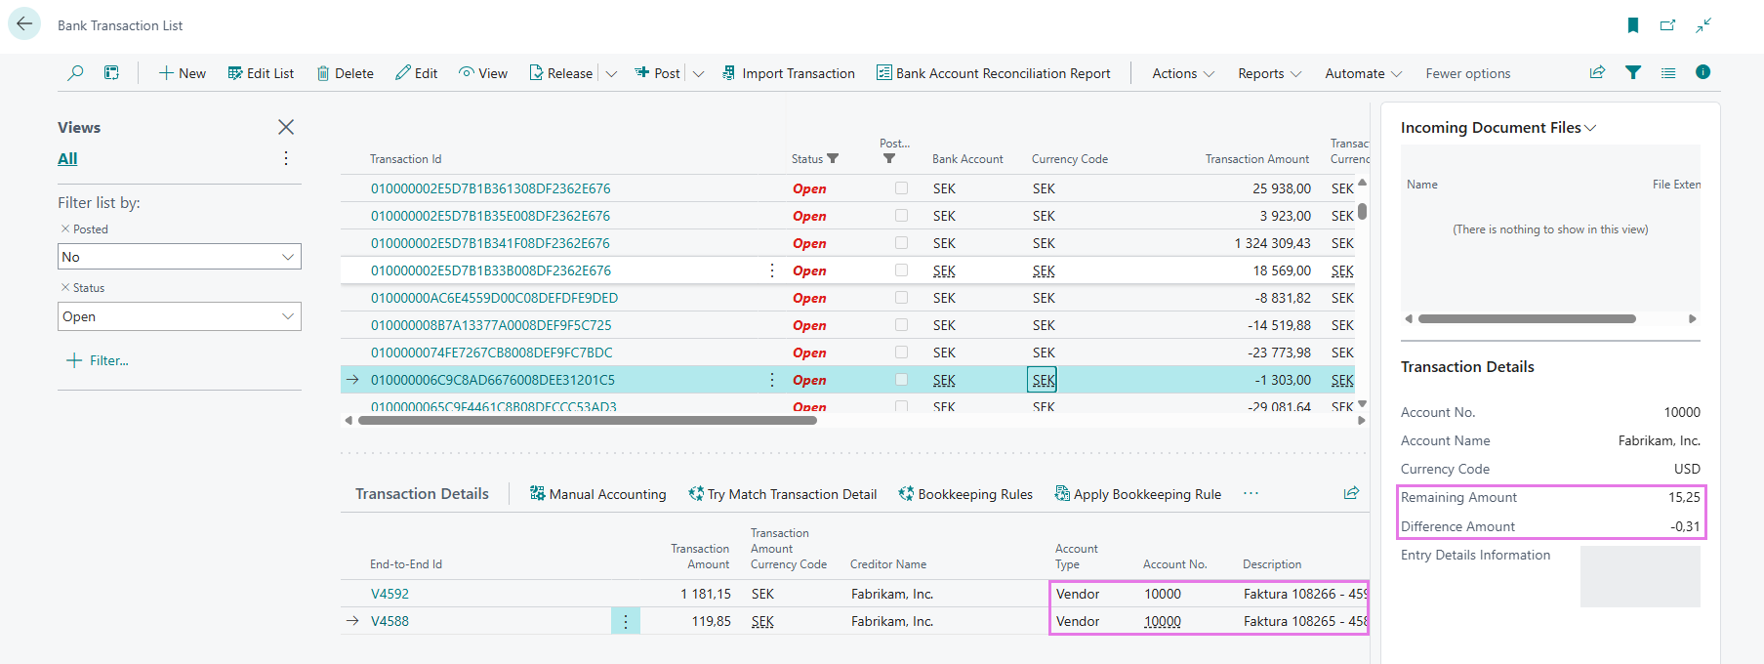
Task: Open the analysis mode icon beside search
Action: tap(112, 72)
